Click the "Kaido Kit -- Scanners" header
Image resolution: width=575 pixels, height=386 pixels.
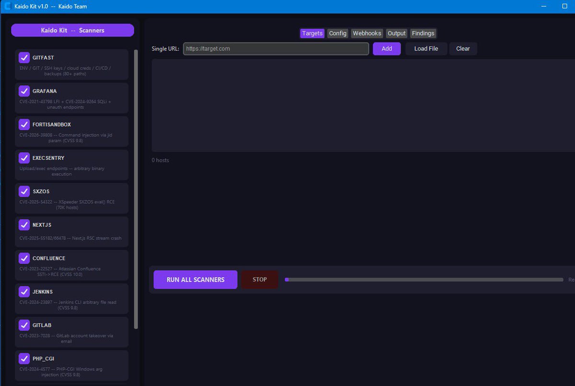coord(72,30)
